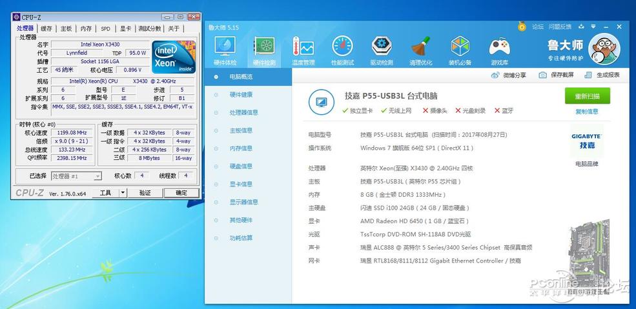Viewport: 636px width, 309px height.
Task: Click the Windows 7 旗舰版 64位 operating system entry
Action: (416, 148)
